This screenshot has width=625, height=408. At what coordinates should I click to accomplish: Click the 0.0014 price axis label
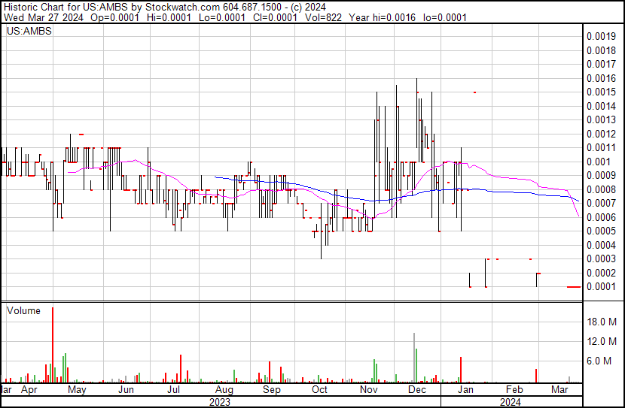pyautogui.click(x=601, y=106)
